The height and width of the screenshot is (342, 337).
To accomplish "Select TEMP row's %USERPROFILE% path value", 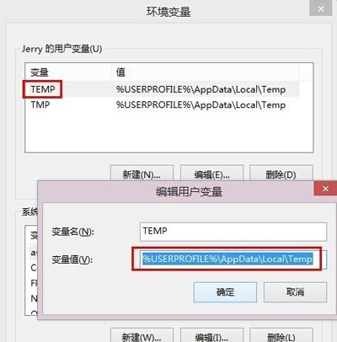I will (x=201, y=89).
